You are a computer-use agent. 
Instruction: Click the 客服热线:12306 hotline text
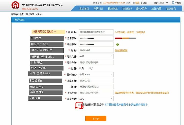coord(30,9)
